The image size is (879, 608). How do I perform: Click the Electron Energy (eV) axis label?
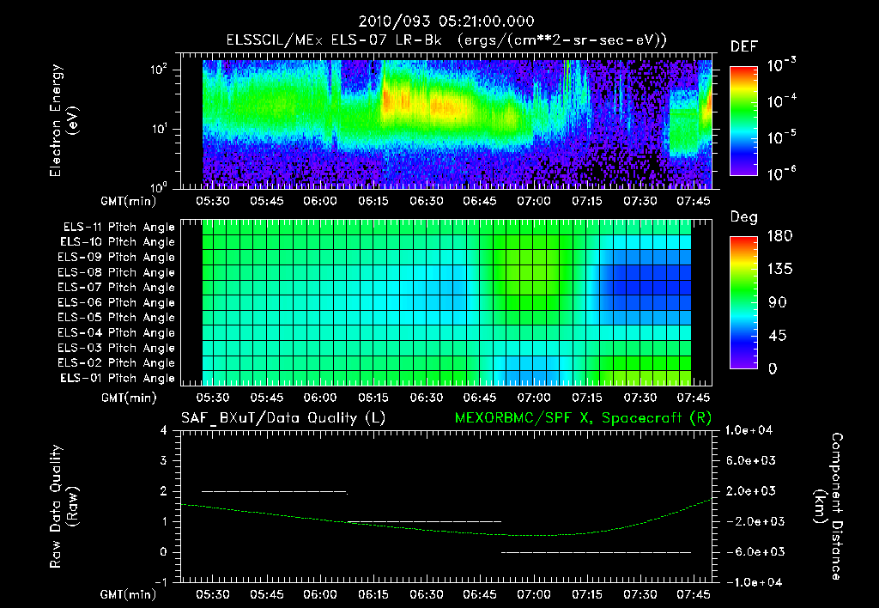coord(64,120)
